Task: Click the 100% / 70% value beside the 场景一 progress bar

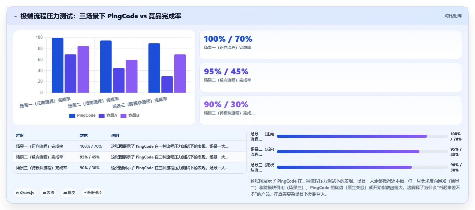Action: click(x=456, y=136)
